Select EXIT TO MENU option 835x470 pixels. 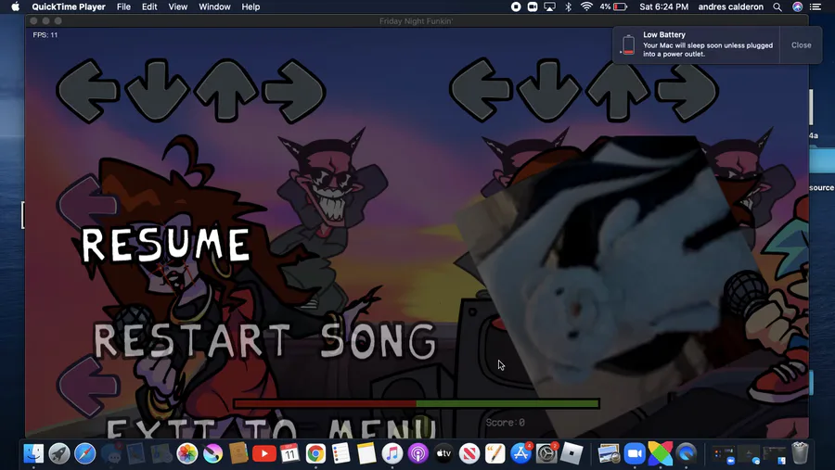tap(271, 428)
